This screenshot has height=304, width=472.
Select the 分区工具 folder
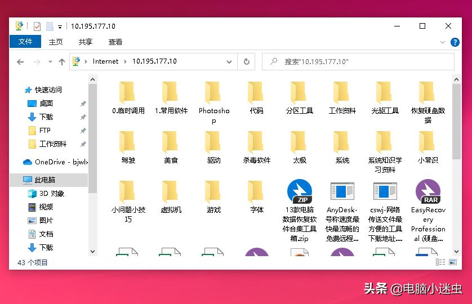[x=299, y=98]
